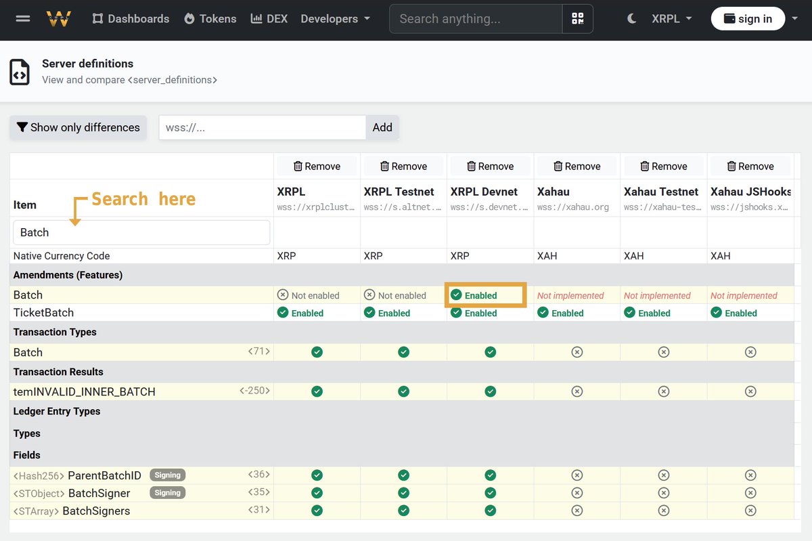The image size is (812, 541).
Task: Click the <-250> code on temINVALID_INNER_BATCH row
Action: click(254, 391)
